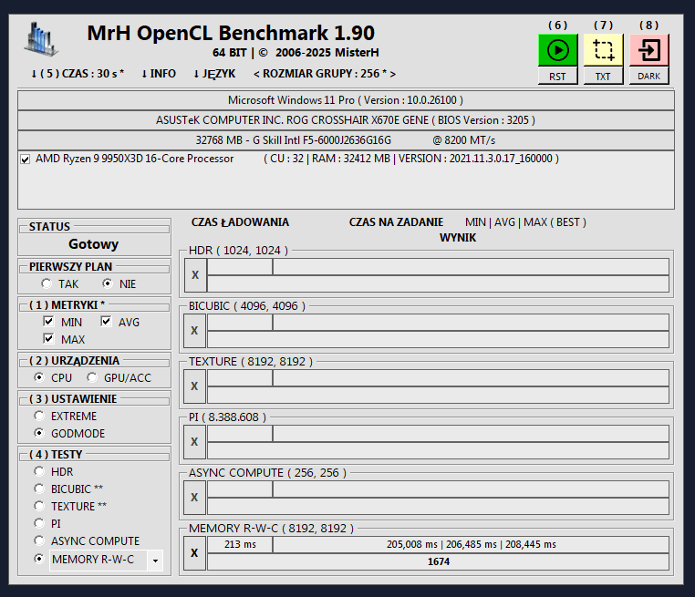This screenshot has width=695, height=597.
Task: Select the MEMORY R-W-C test radio
Action: (39, 559)
